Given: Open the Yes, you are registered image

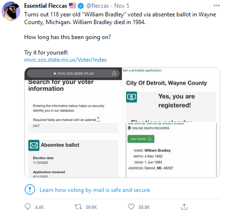Looking at the screenshot, I should (171, 95).
